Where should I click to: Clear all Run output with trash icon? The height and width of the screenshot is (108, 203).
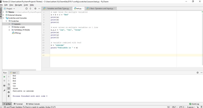coord(9,96)
